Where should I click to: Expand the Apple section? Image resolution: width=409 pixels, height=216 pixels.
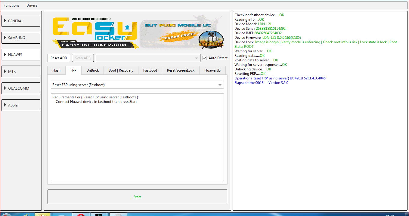21,105
